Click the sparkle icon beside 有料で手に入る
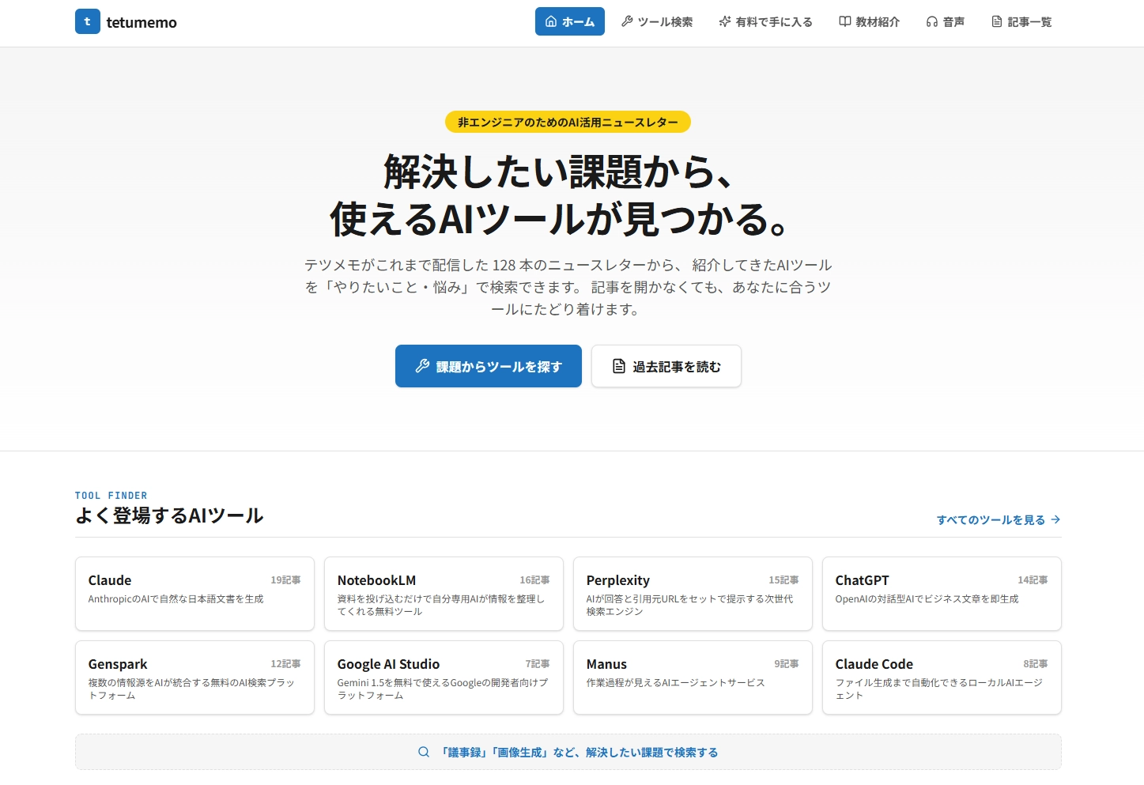Image resolution: width=1144 pixels, height=785 pixels. [x=725, y=21]
